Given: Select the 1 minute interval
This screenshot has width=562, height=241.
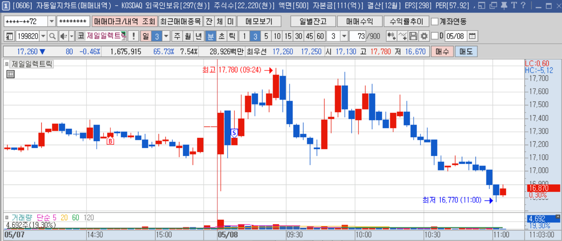Looking at the screenshot, I should (245, 36).
